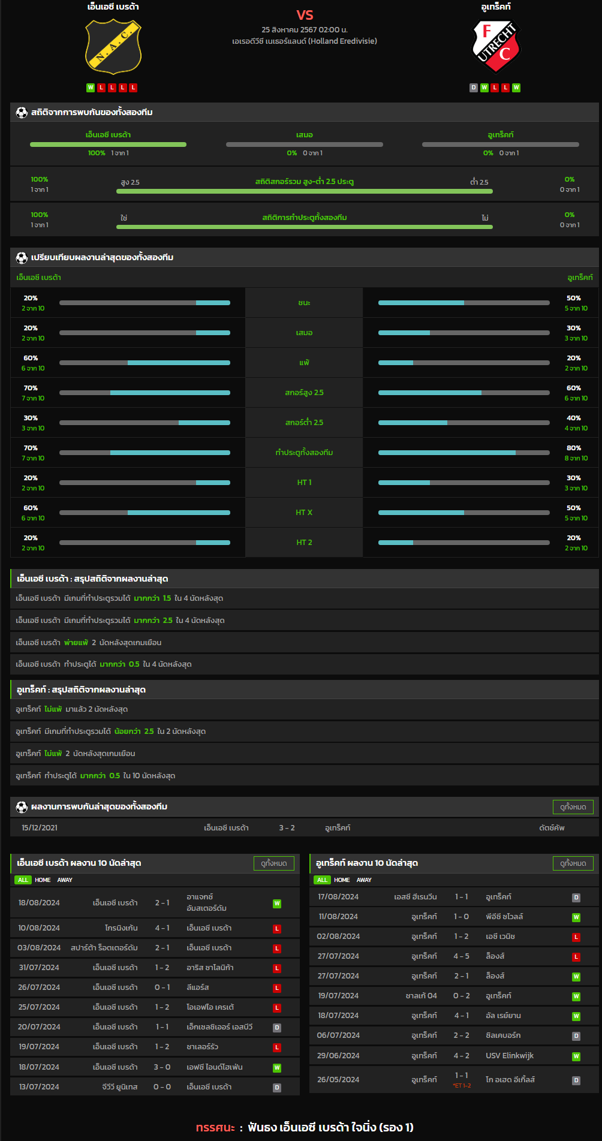602x1141 pixels.
Task: Click the HT X label in comparison table
Action: click(x=304, y=513)
